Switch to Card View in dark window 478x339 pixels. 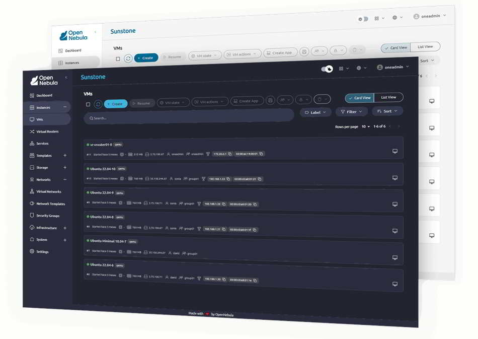pos(359,98)
